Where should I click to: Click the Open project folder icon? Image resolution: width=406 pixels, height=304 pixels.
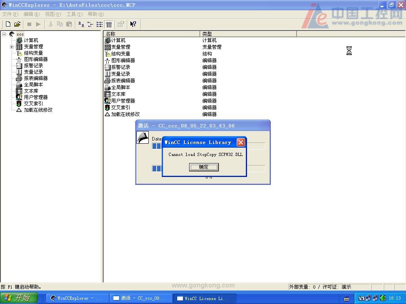point(17,24)
